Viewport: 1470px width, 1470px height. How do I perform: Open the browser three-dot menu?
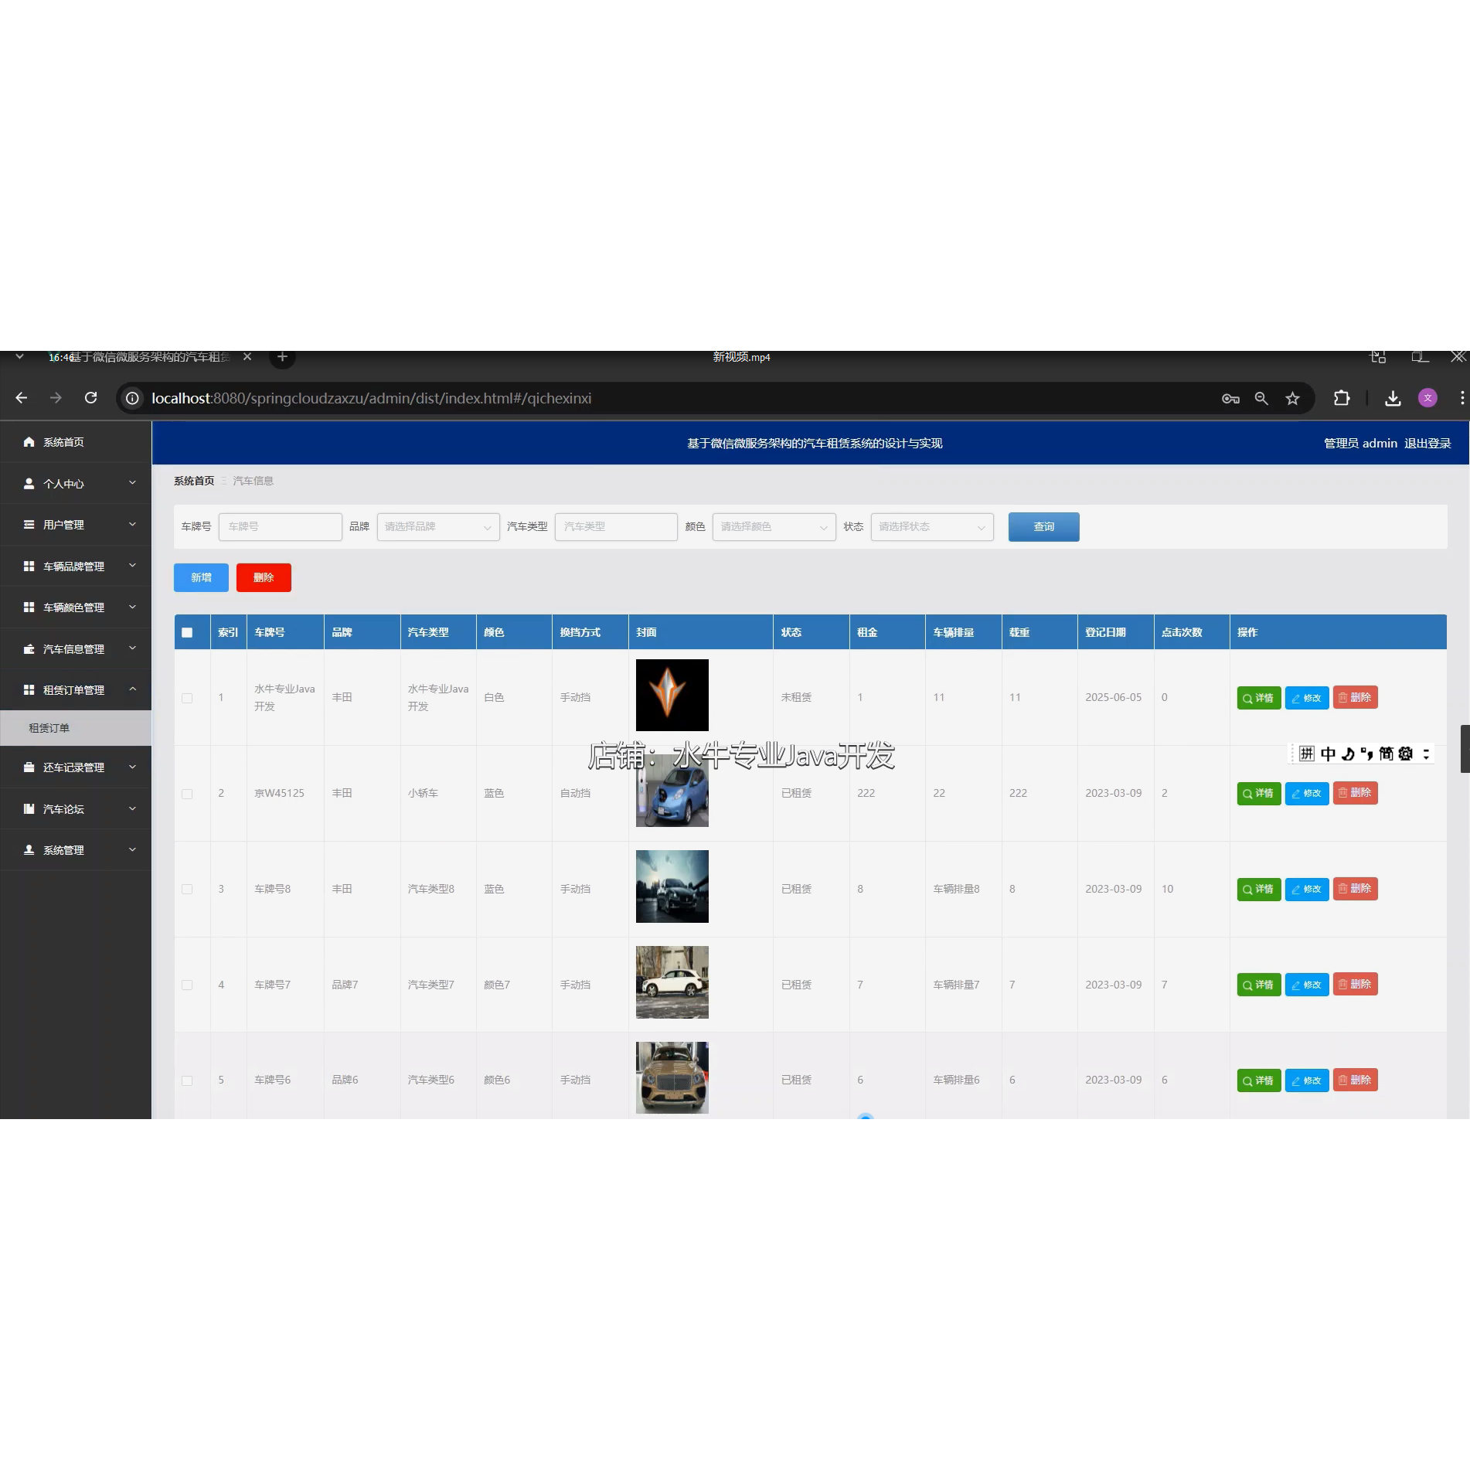(x=1461, y=398)
